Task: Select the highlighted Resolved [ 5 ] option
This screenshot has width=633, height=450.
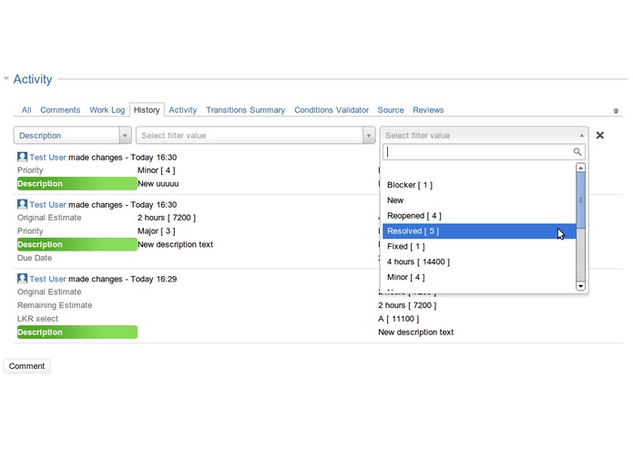Action: (479, 230)
